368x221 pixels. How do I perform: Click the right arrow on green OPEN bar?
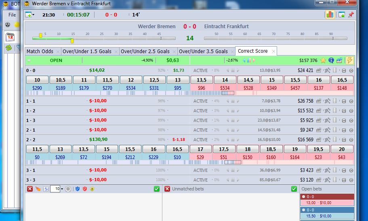point(254,60)
